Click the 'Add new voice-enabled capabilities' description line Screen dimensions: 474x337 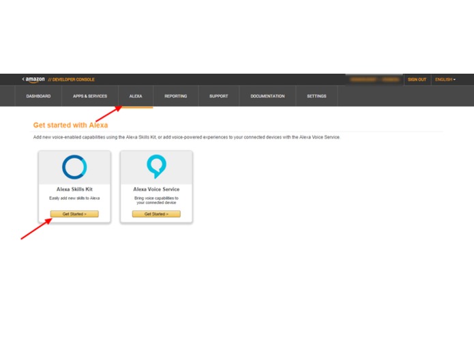point(186,137)
